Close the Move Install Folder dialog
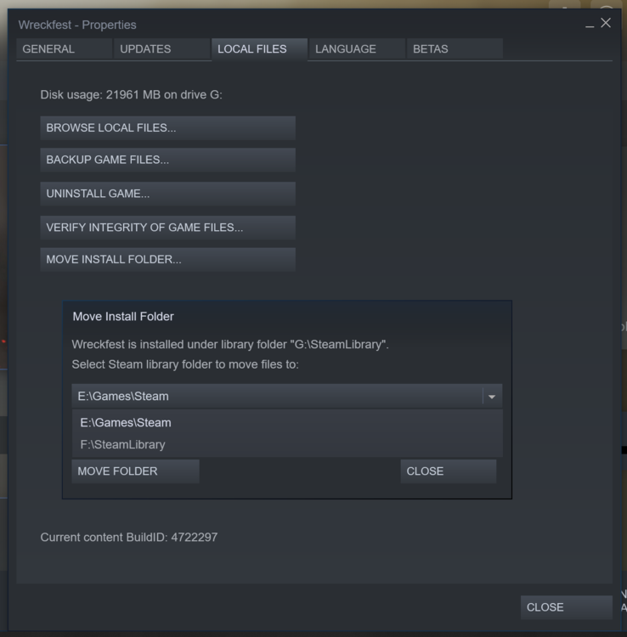Screen dimensions: 627x637 coord(449,471)
